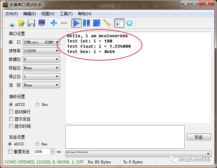Toggle the add-window panel icon

119,23
